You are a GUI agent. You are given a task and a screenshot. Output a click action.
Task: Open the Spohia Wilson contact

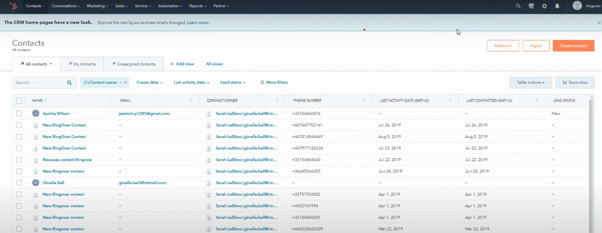(56, 114)
